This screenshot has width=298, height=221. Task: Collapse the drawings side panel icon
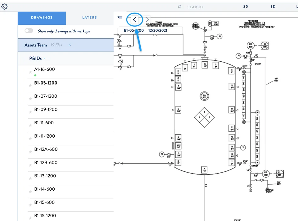tap(120, 18)
